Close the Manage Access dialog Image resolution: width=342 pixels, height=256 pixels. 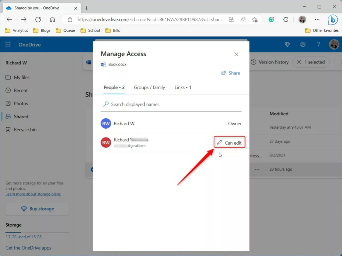236,54
